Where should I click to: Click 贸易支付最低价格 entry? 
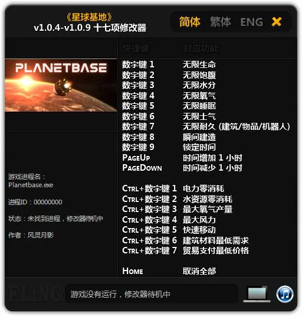click(216, 250)
